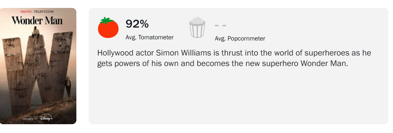Click the empty Popcornmeter score dashes

click(x=220, y=26)
